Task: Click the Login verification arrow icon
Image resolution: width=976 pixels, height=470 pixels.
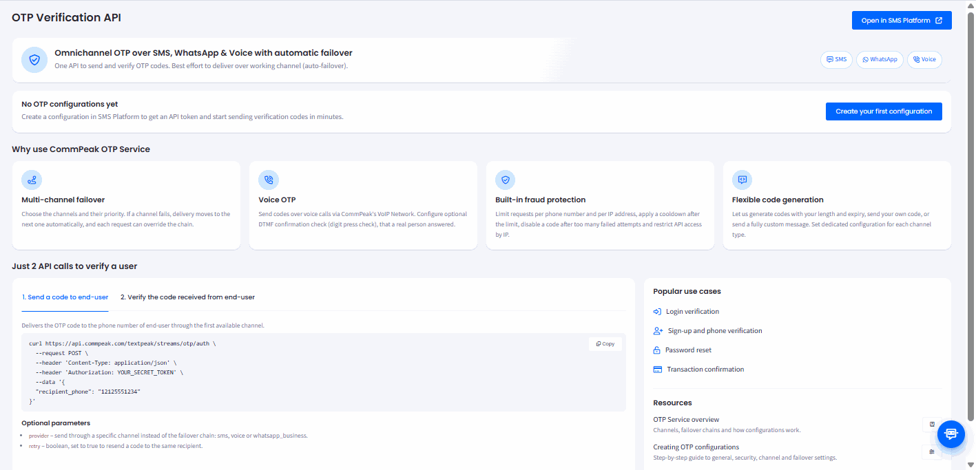Action: pyautogui.click(x=658, y=312)
